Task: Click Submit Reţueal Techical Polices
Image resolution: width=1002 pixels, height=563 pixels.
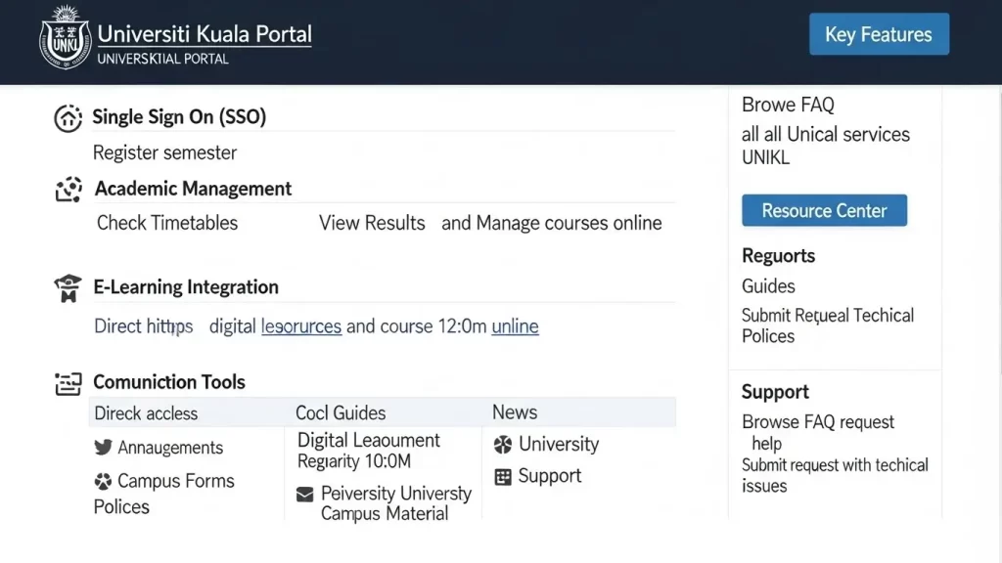Action: click(828, 325)
